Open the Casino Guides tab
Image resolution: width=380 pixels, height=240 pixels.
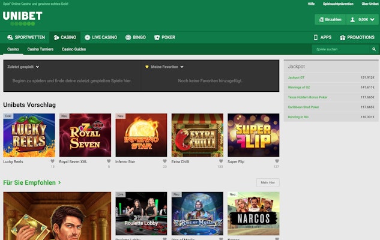coord(74,49)
